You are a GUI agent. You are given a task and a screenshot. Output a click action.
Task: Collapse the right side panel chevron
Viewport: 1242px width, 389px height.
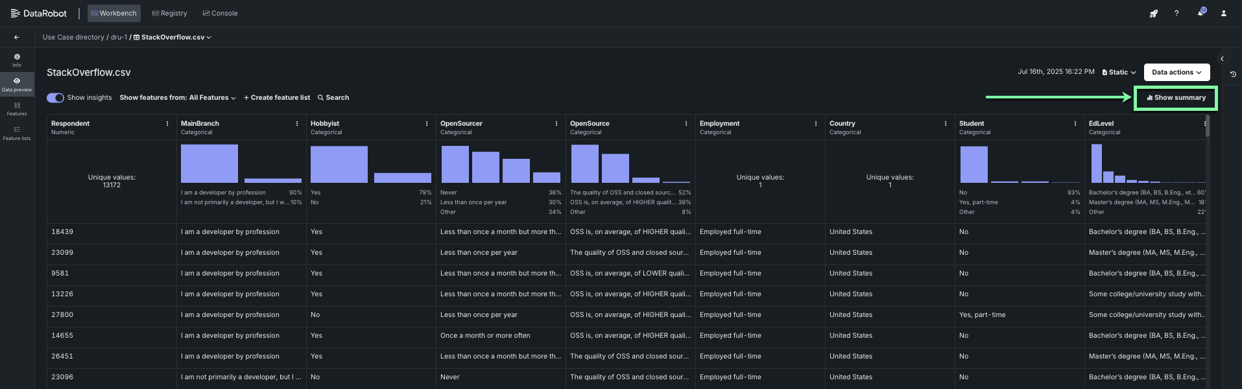point(1222,59)
